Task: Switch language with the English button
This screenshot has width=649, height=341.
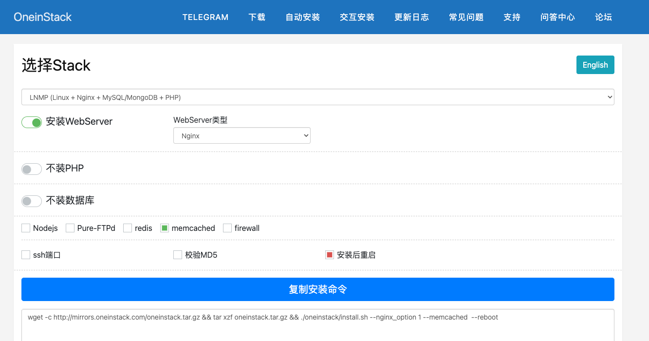Action: pos(595,65)
